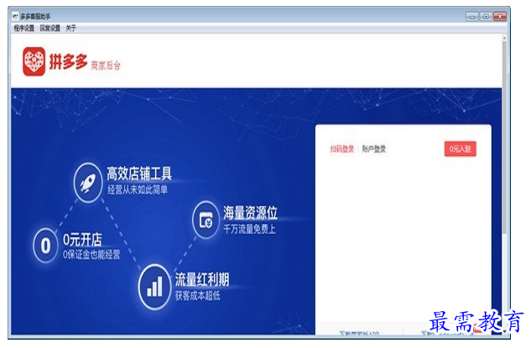
Task: Click the 流量红利期 heading text
Action: pos(202,279)
